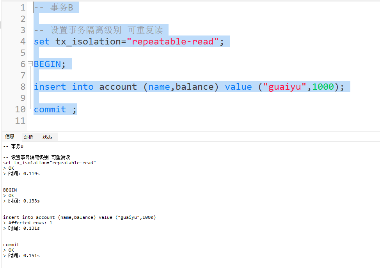Screen dimensions: 380x268
Task: Click line number 1 in gutter
Action: click(x=23, y=7)
